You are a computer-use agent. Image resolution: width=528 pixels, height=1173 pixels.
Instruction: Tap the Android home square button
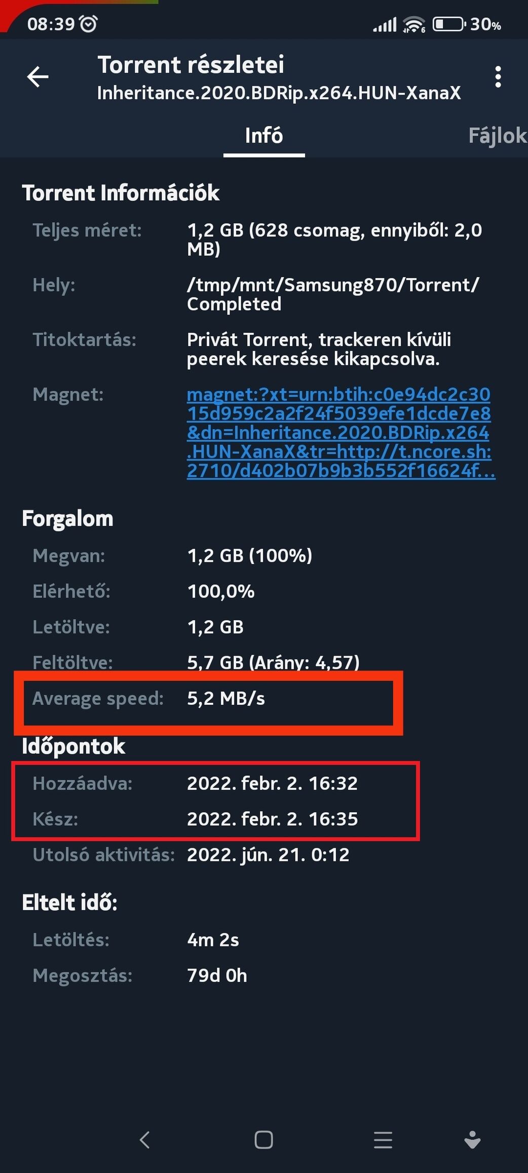pyautogui.click(x=263, y=1140)
